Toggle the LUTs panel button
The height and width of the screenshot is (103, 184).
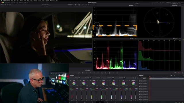[x=14, y=3]
